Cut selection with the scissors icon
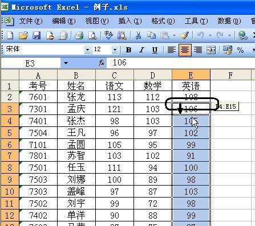The image size is (255, 226). 138,35
